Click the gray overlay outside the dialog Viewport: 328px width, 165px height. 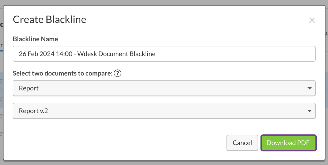[164, 162]
